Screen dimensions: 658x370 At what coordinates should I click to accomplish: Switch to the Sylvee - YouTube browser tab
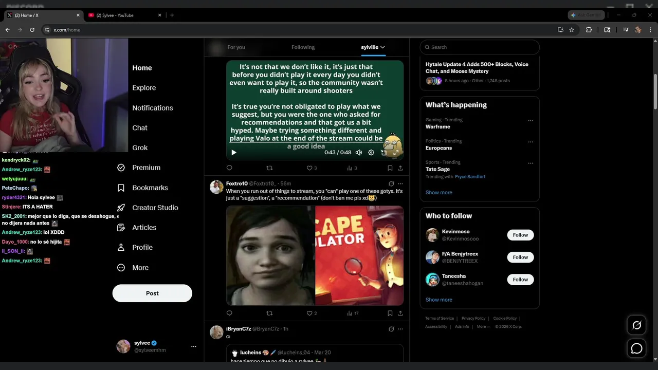[124, 15]
